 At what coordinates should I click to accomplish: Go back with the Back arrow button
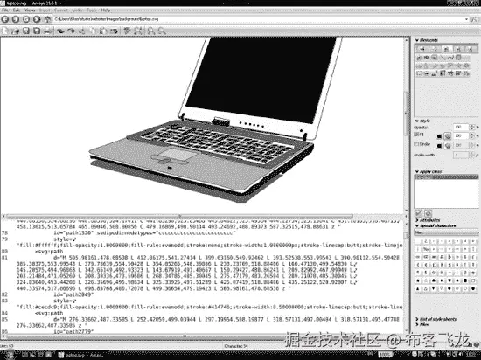pyautogui.click(x=5, y=19)
